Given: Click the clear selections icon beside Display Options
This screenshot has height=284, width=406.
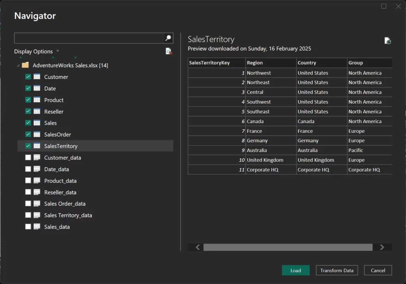Looking at the screenshot, I should point(169,51).
